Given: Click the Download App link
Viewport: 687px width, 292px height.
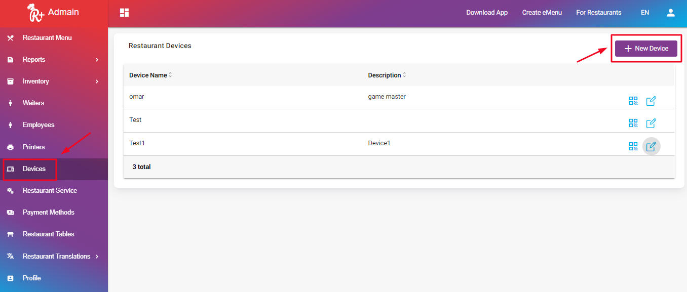Looking at the screenshot, I should click(x=486, y=13).
